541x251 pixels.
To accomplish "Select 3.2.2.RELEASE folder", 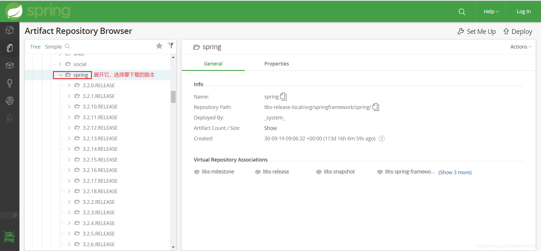I will pyautogui.click(x=99, y=202).
